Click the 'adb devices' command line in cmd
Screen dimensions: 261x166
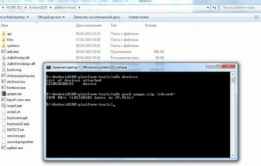click(x=92, y=77)
